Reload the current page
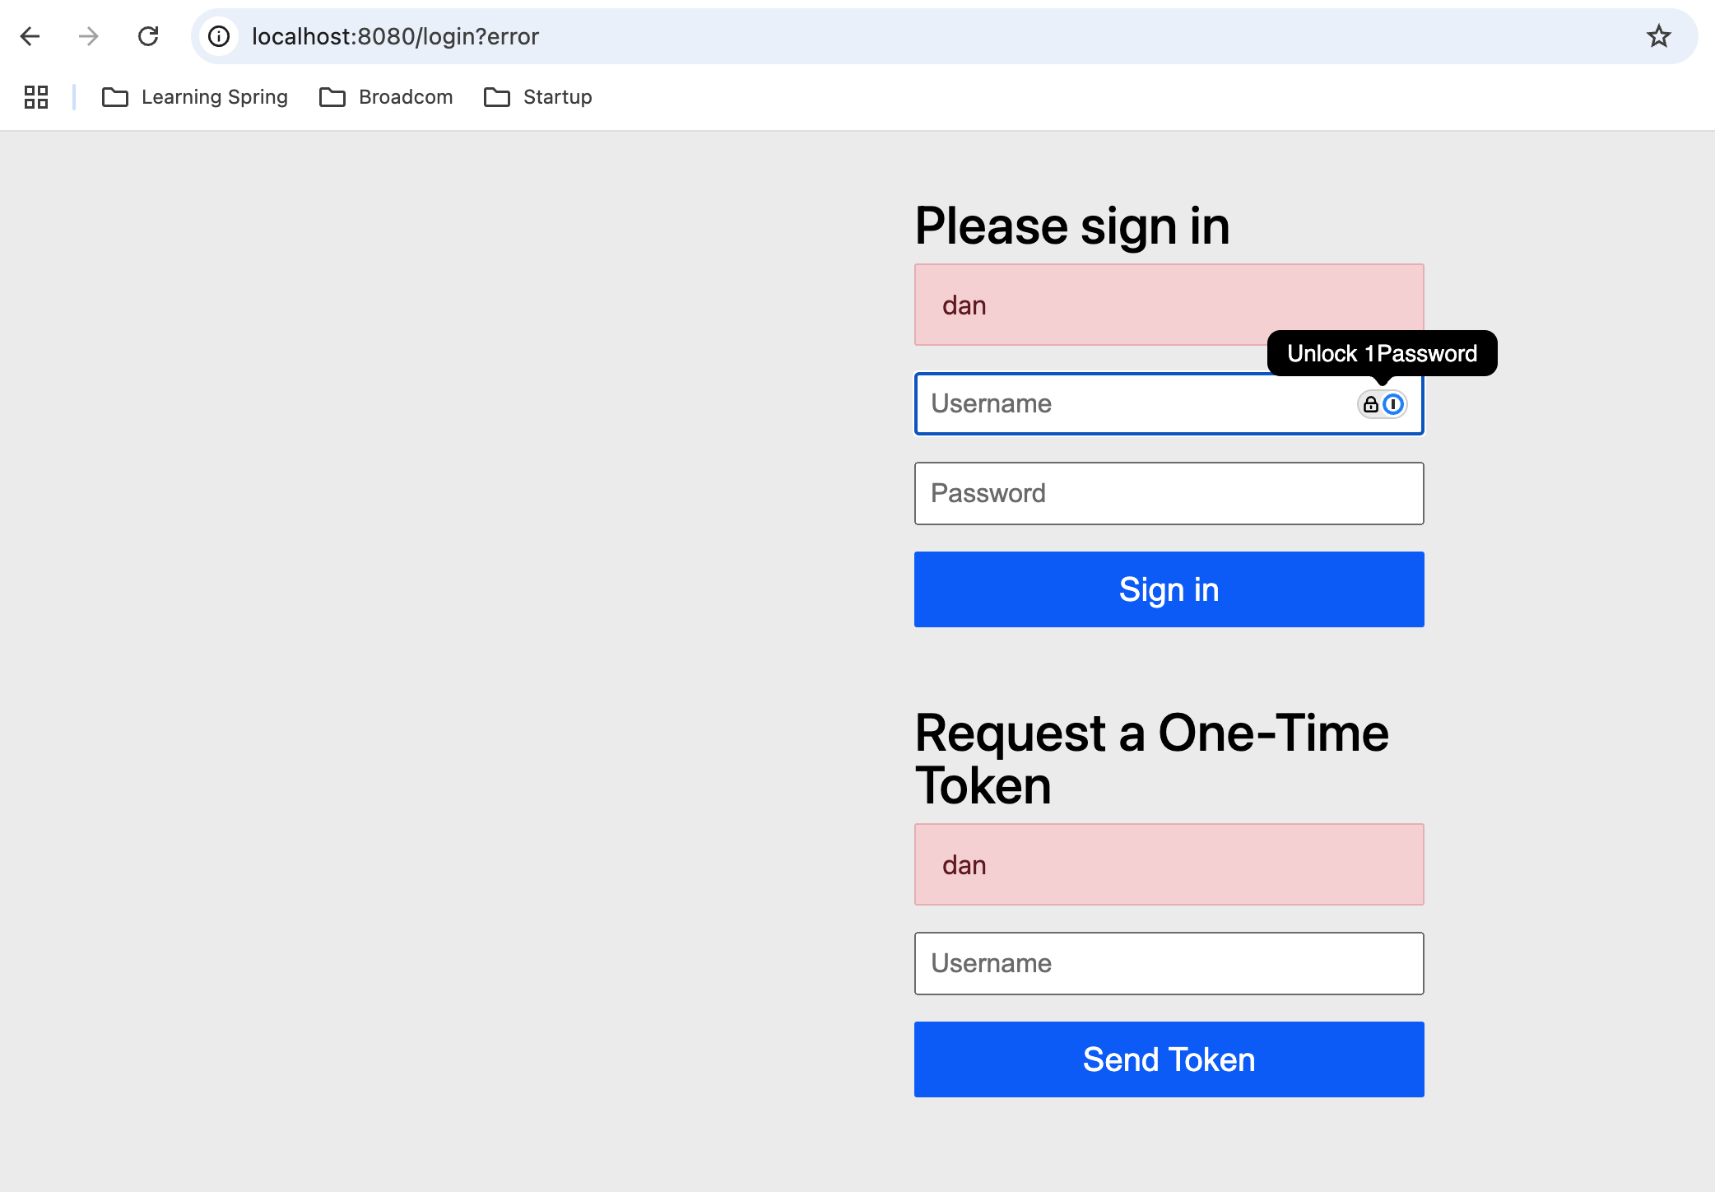 148,36
